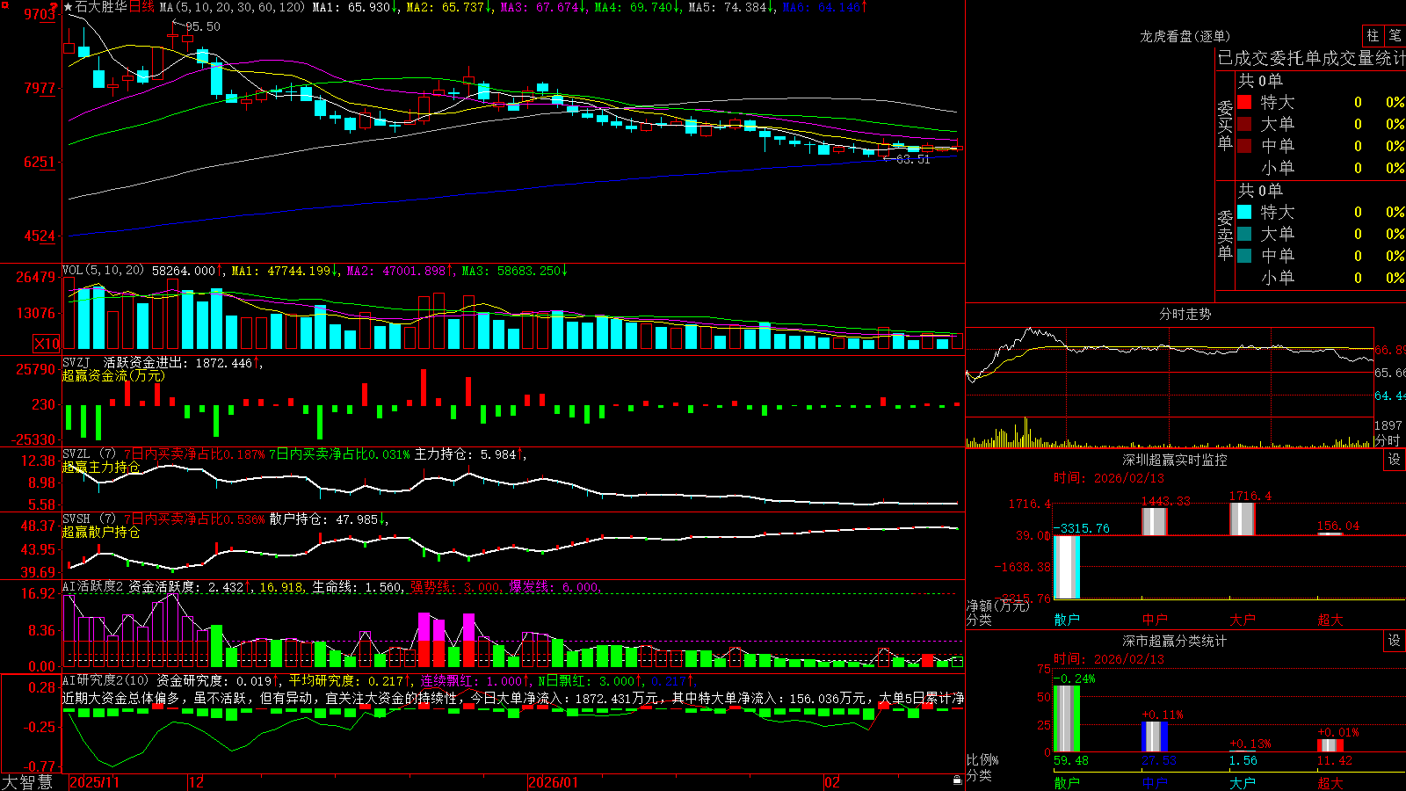Click the 散户 category in 深圳超赢实时监控

[1067, 620]
